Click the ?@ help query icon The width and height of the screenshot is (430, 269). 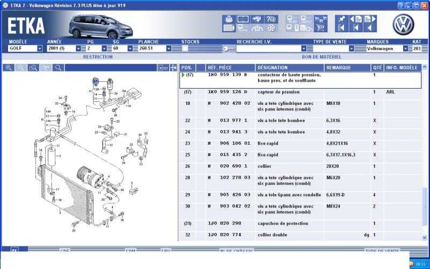coord(271,19)
